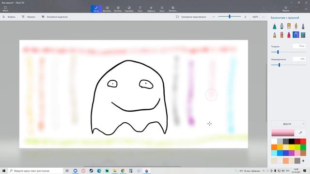
Task: Click the Непрозрачность opacity slider
Action: tap(289, 65)
